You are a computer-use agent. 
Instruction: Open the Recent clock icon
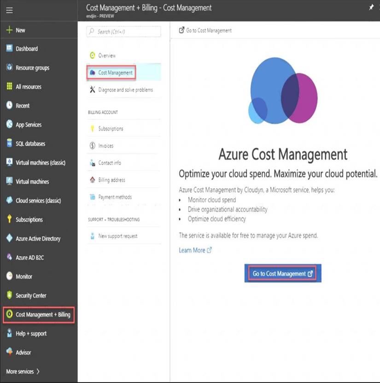[9, 105]
